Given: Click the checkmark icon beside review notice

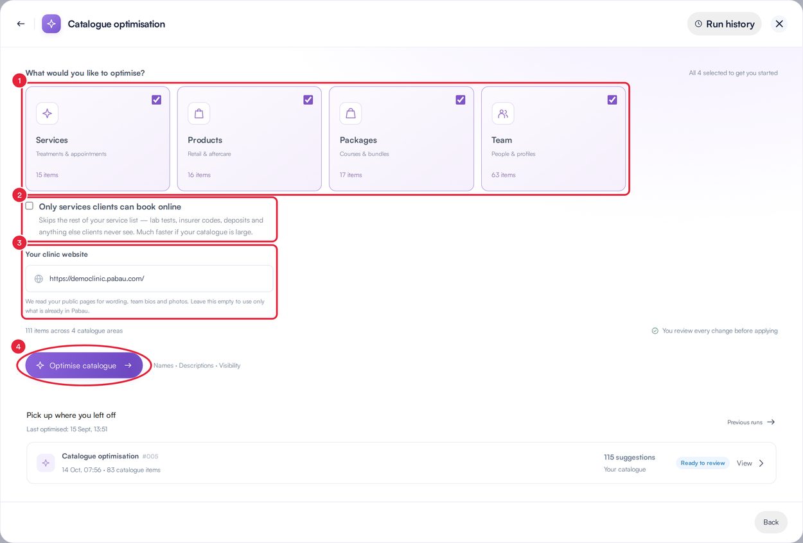Looking at the screenshot, I should coord(655,331).
